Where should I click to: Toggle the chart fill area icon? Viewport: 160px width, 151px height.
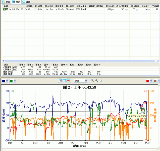[x=64, y=81]
